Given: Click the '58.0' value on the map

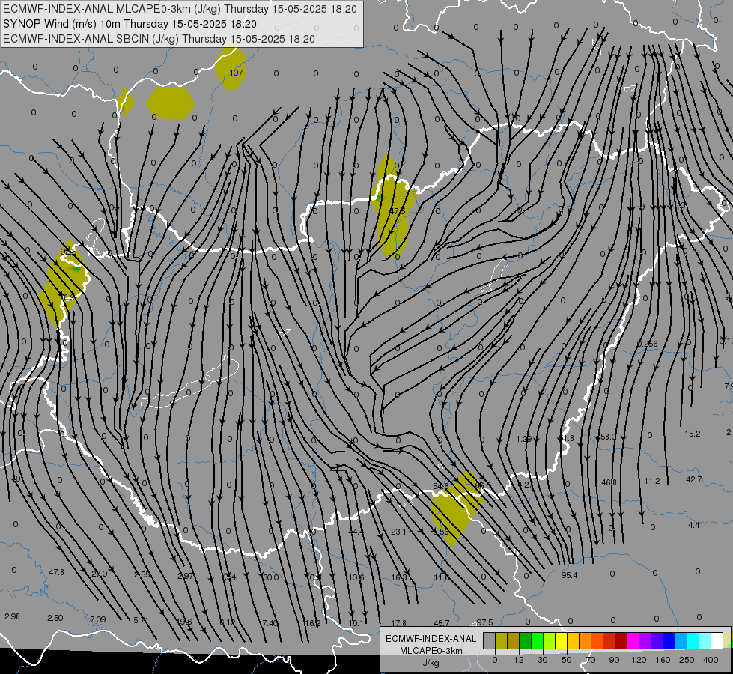Looking at the screenshot, I should (608, 437).
